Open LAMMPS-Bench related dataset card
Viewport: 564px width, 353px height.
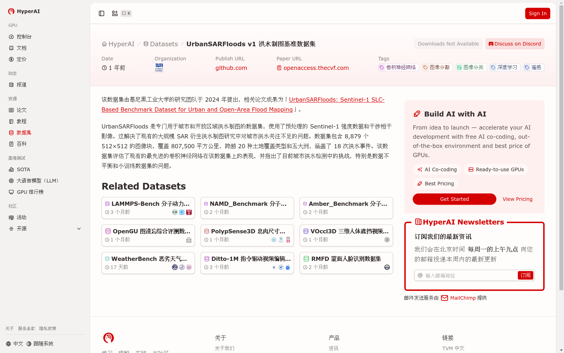(x=148, y=208)
